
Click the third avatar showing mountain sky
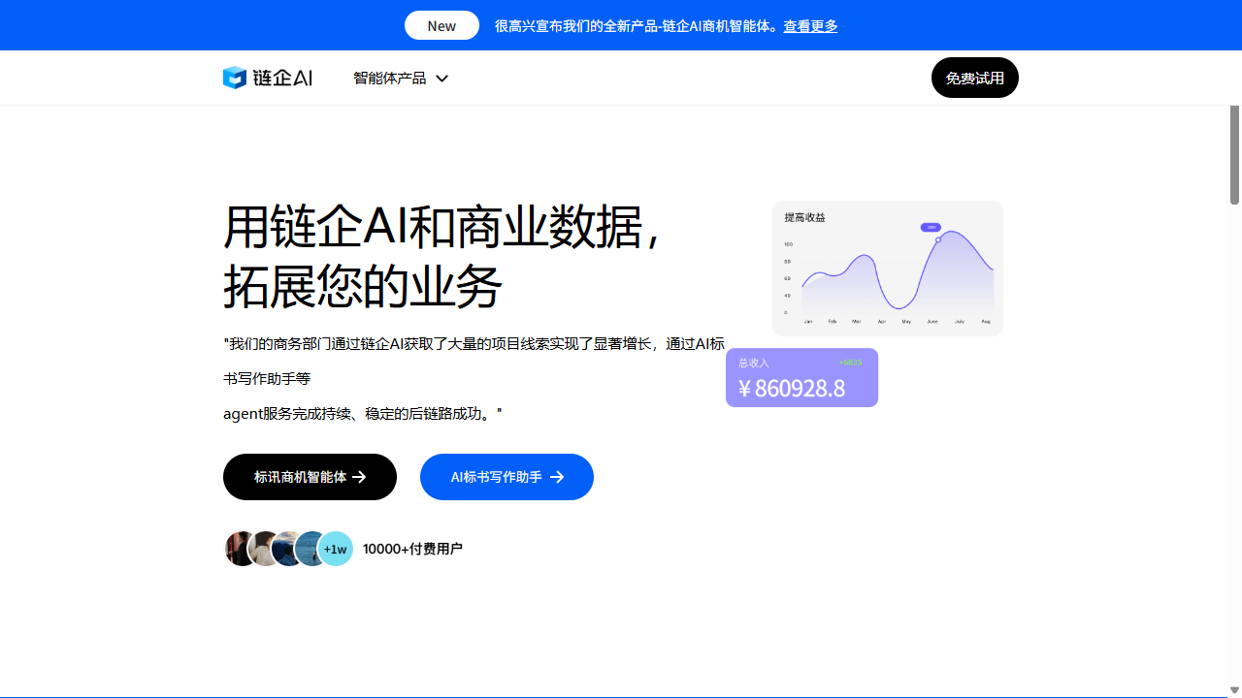[287, 549]
